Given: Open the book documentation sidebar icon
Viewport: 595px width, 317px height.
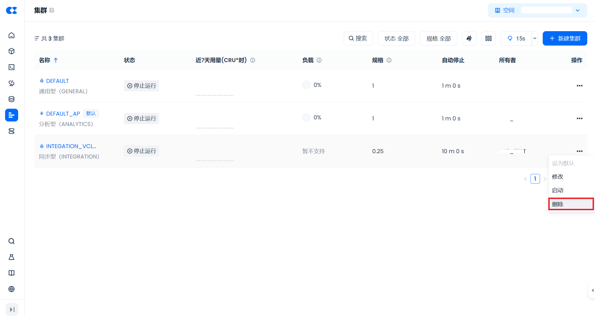Looking at the screenshot, I should click(x=11, y=273).
